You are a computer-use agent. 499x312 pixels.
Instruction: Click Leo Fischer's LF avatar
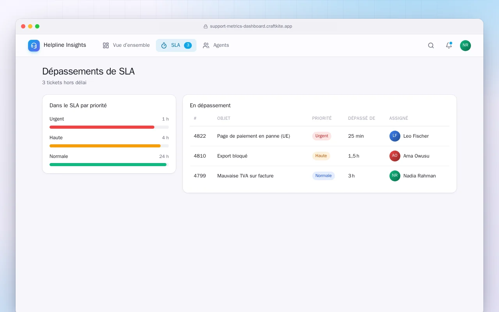pyautogui.click(x=395, y=136)
